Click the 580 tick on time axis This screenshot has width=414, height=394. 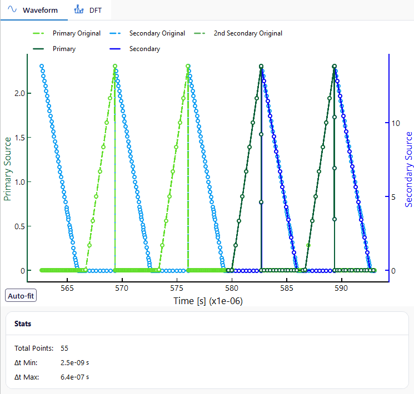[232, 288]
